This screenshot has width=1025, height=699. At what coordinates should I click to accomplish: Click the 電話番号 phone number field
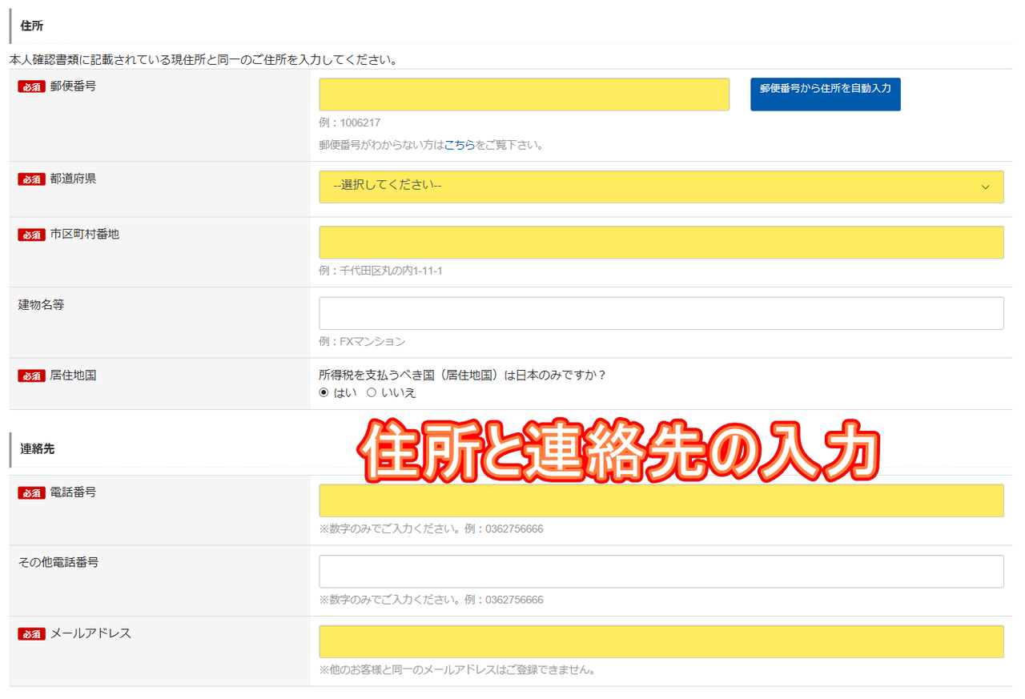tap(661, 500)
